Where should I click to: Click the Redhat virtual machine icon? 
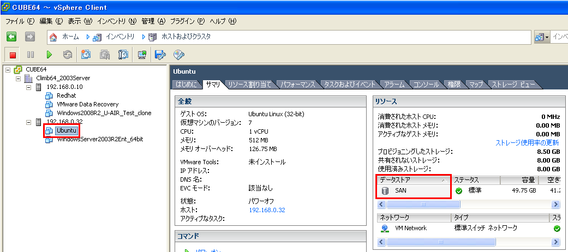(49, 95)
